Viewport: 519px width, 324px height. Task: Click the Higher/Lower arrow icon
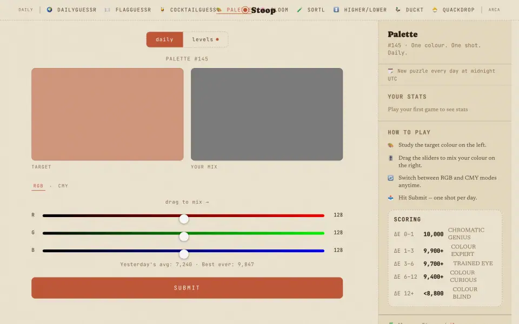tap(336, 10)
